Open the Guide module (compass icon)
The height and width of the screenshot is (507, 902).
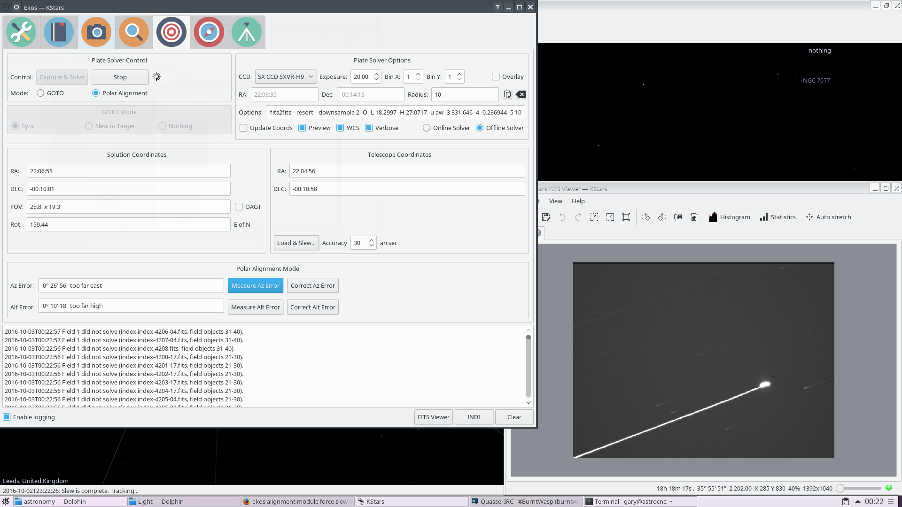(x=209, y=32)
